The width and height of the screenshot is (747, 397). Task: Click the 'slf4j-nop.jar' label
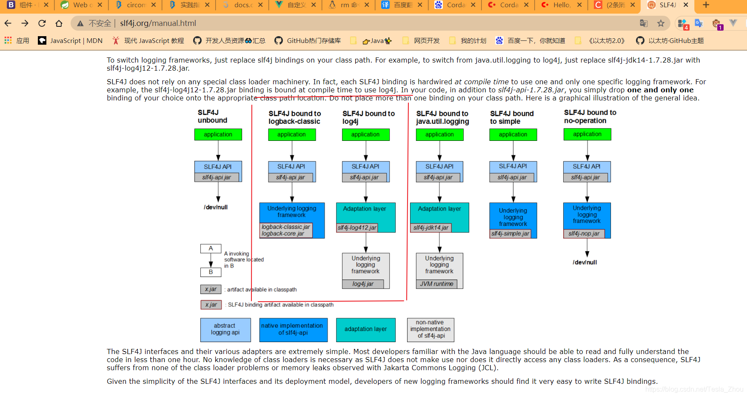click(584, 234)
